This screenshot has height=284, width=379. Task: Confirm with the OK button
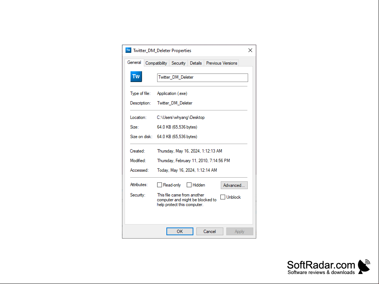tap(180, 231)
